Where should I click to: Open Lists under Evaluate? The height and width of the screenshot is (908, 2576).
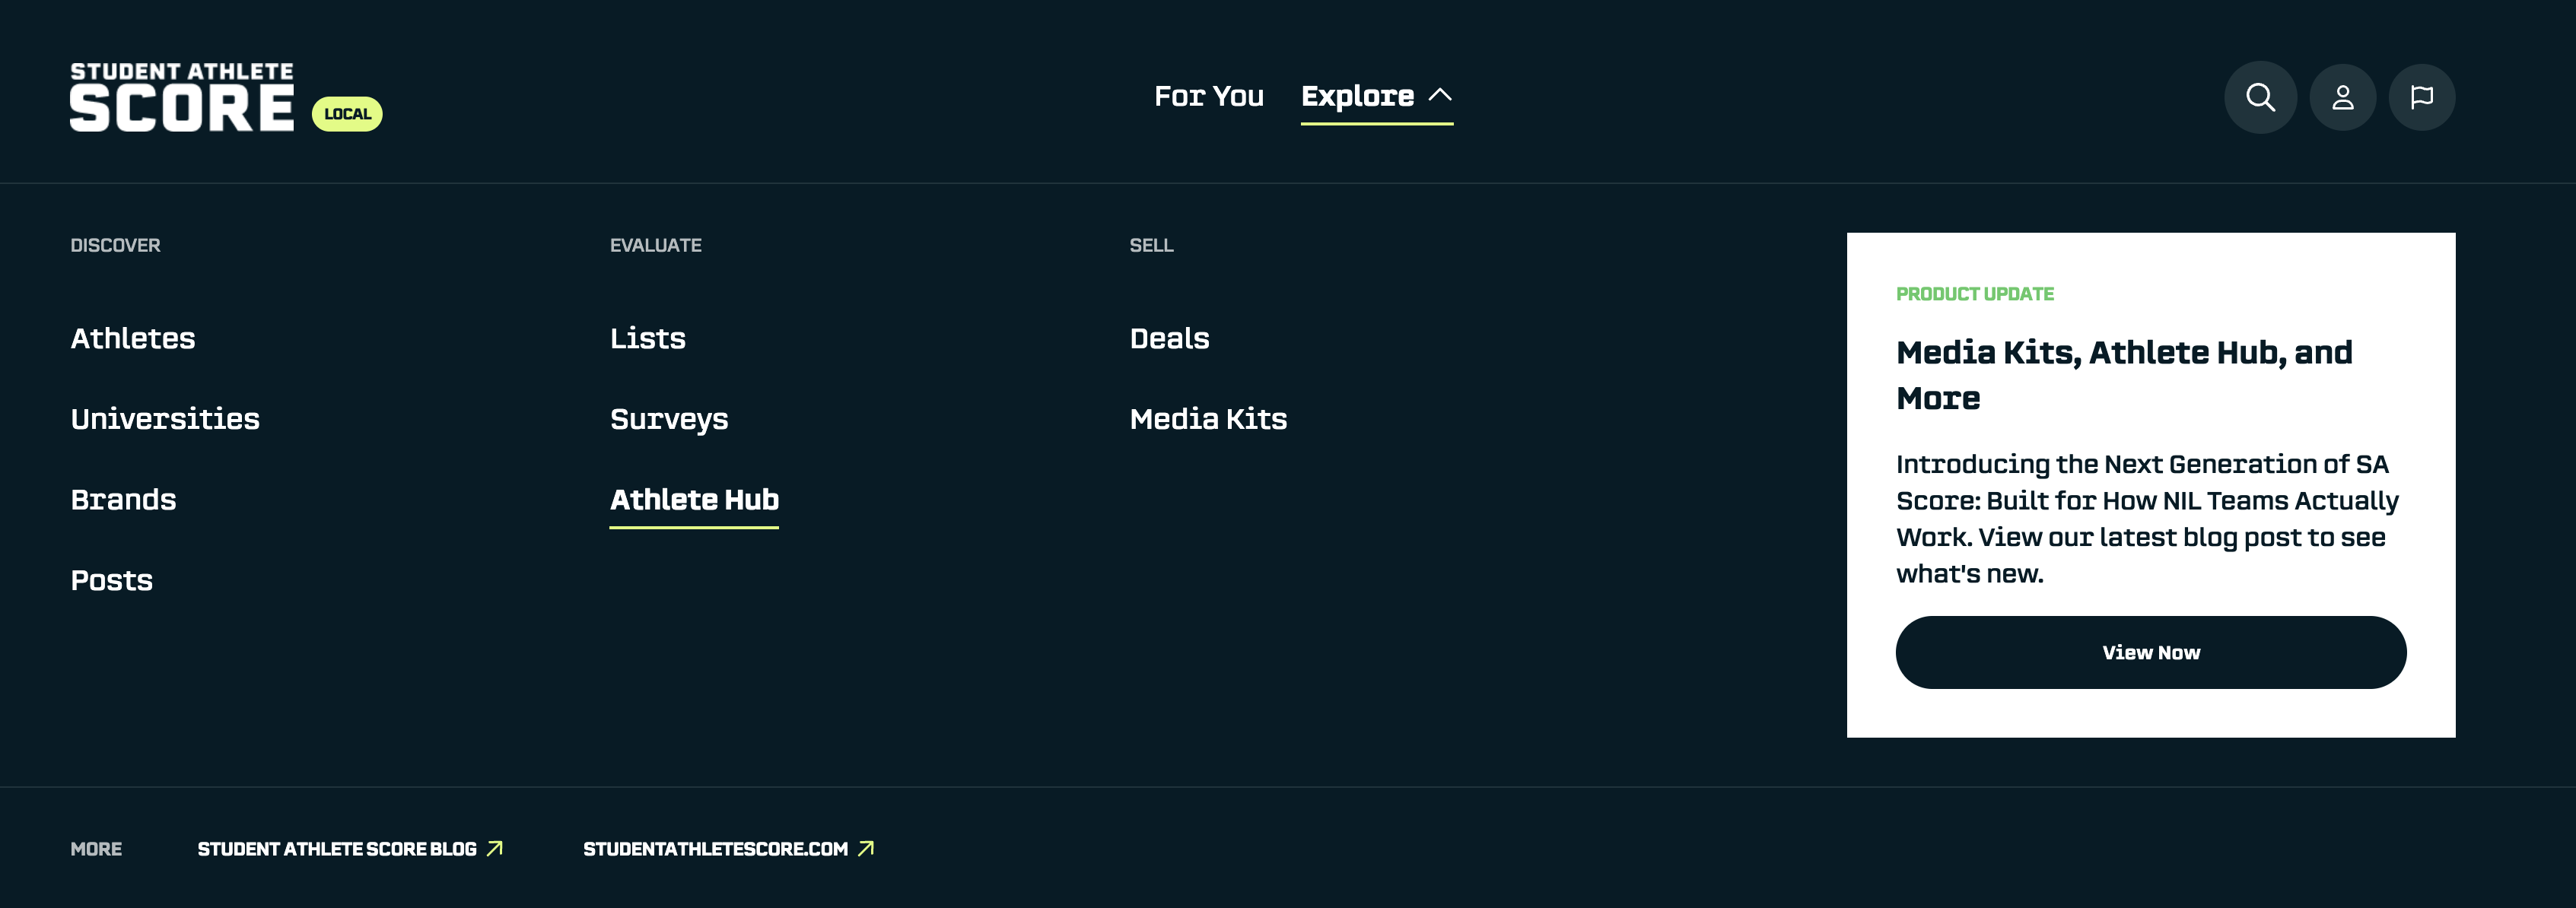tap(647, 338)
